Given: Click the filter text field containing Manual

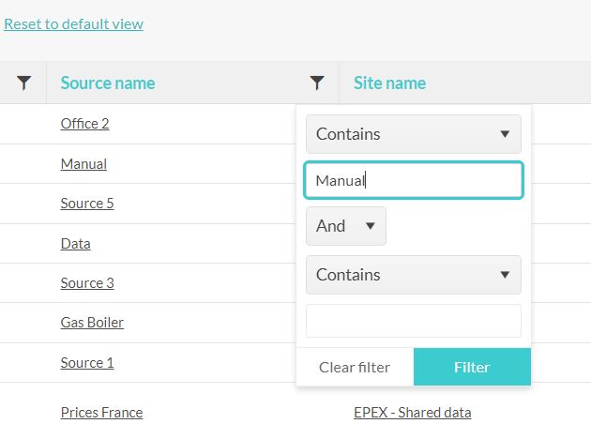Looking at the screenshot, I should (414, 180).
